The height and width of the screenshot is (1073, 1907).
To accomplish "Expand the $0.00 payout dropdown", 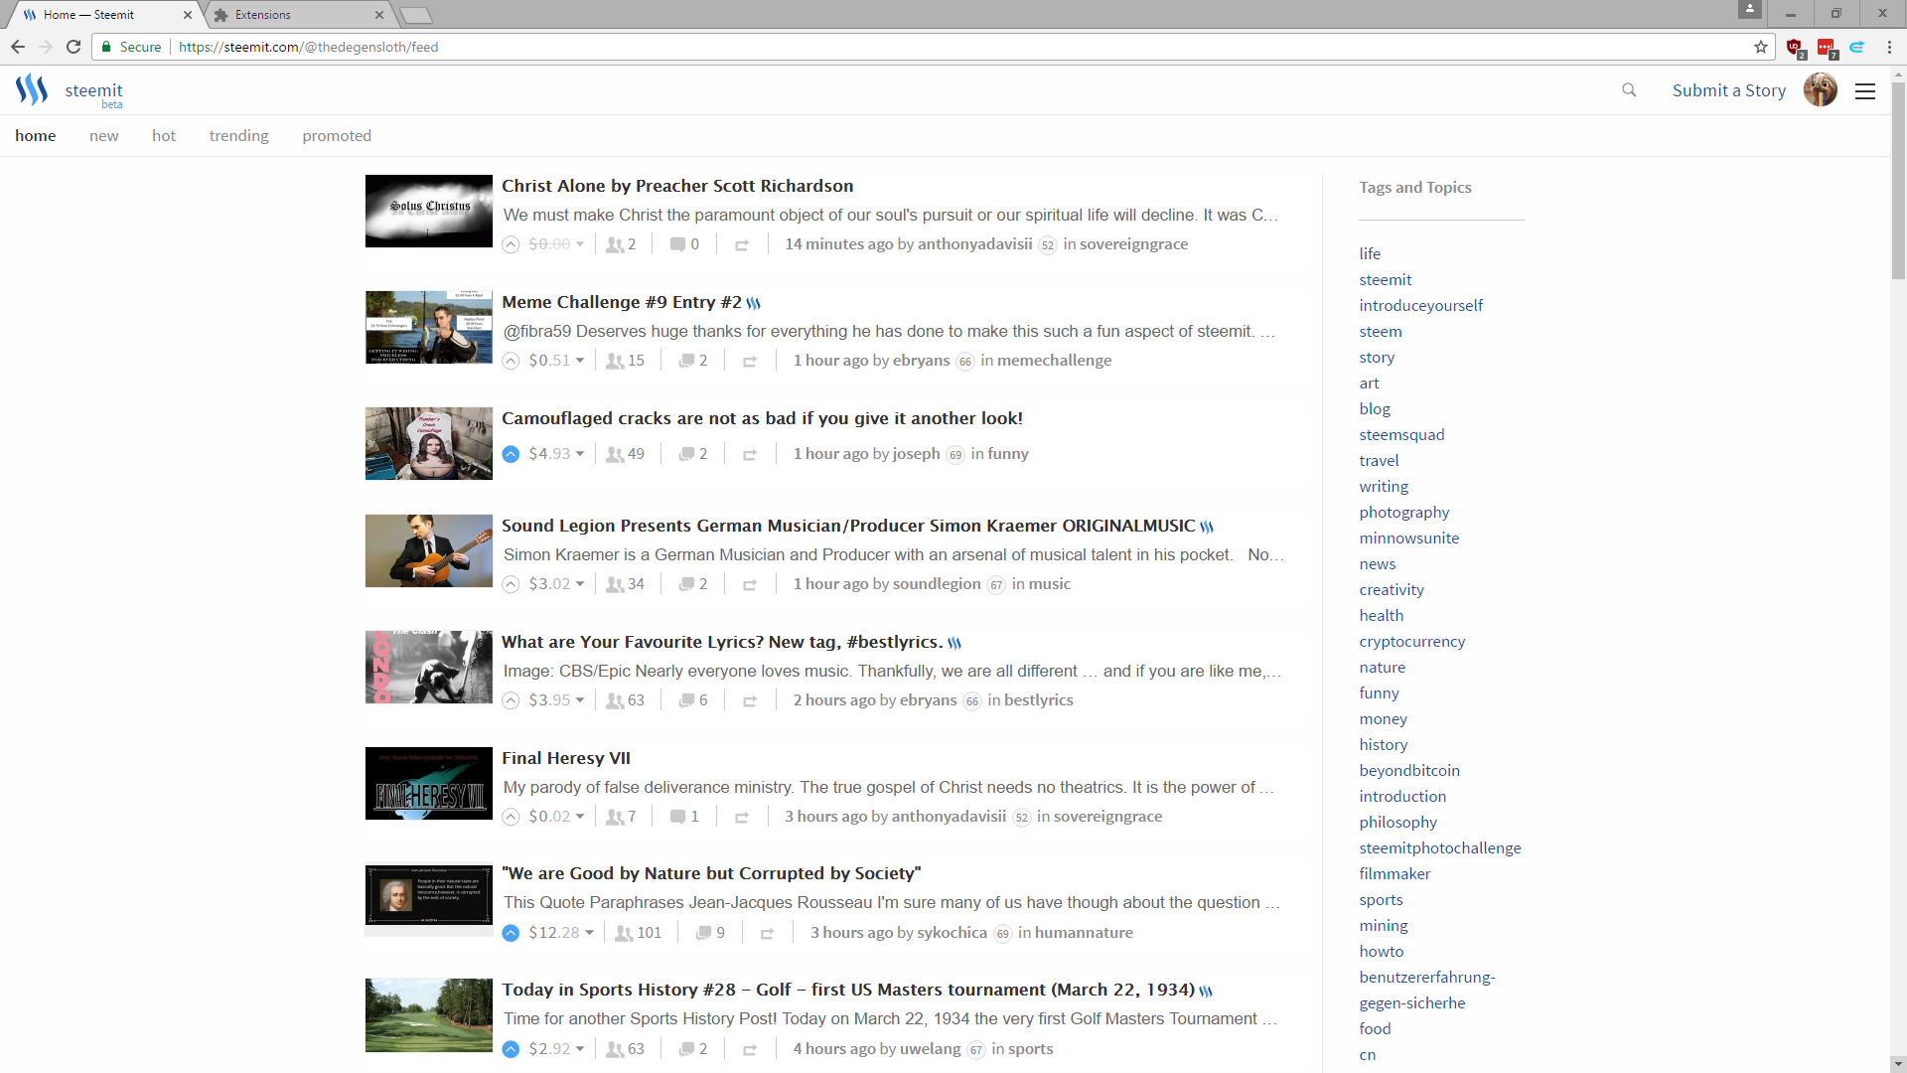I will (556, 244).
